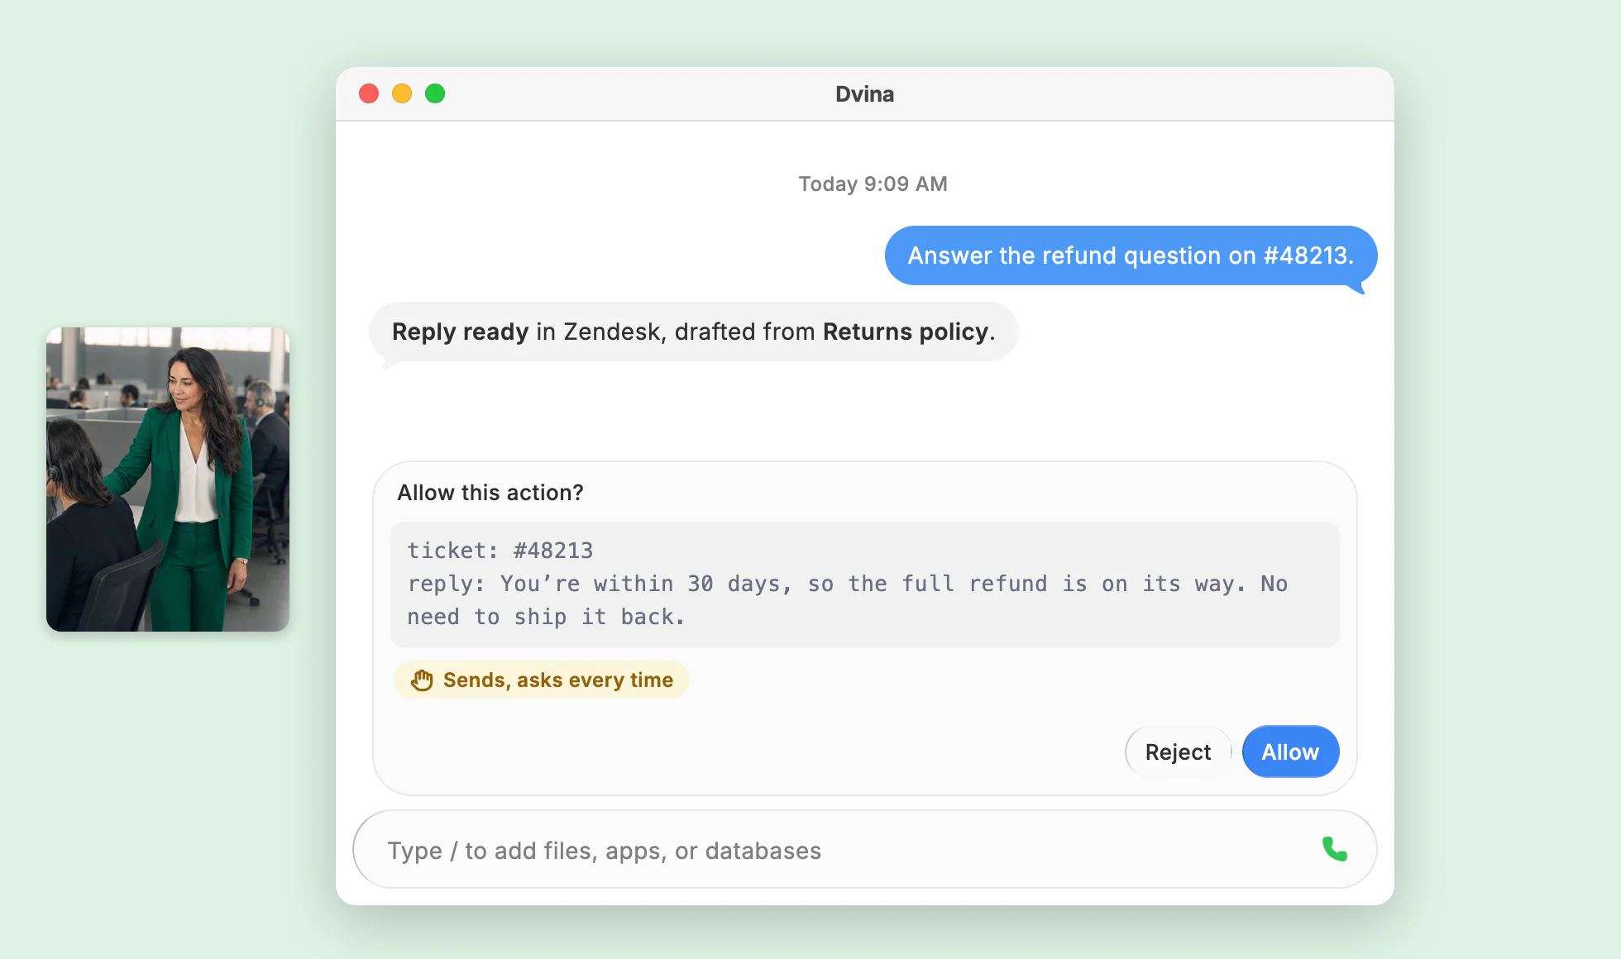The height and width of the screenshot is (959, 1621).
Task: Click the yellow minimize window button
Action: coord(402,93)
